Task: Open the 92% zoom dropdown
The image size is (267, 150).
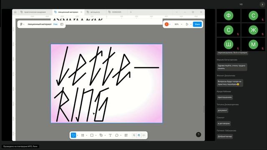Action: coord(178,24)
